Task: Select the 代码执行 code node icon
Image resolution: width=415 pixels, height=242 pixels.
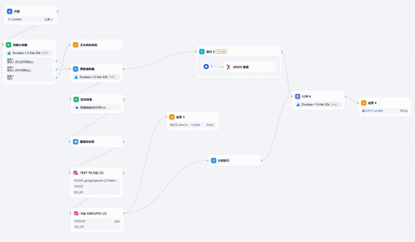Action: 213,160
